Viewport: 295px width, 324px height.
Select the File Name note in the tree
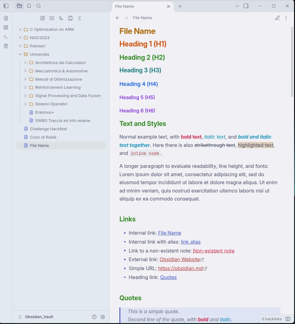(61, 145)
